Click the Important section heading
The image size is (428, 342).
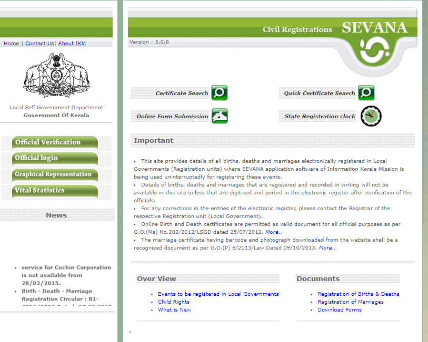153,140
